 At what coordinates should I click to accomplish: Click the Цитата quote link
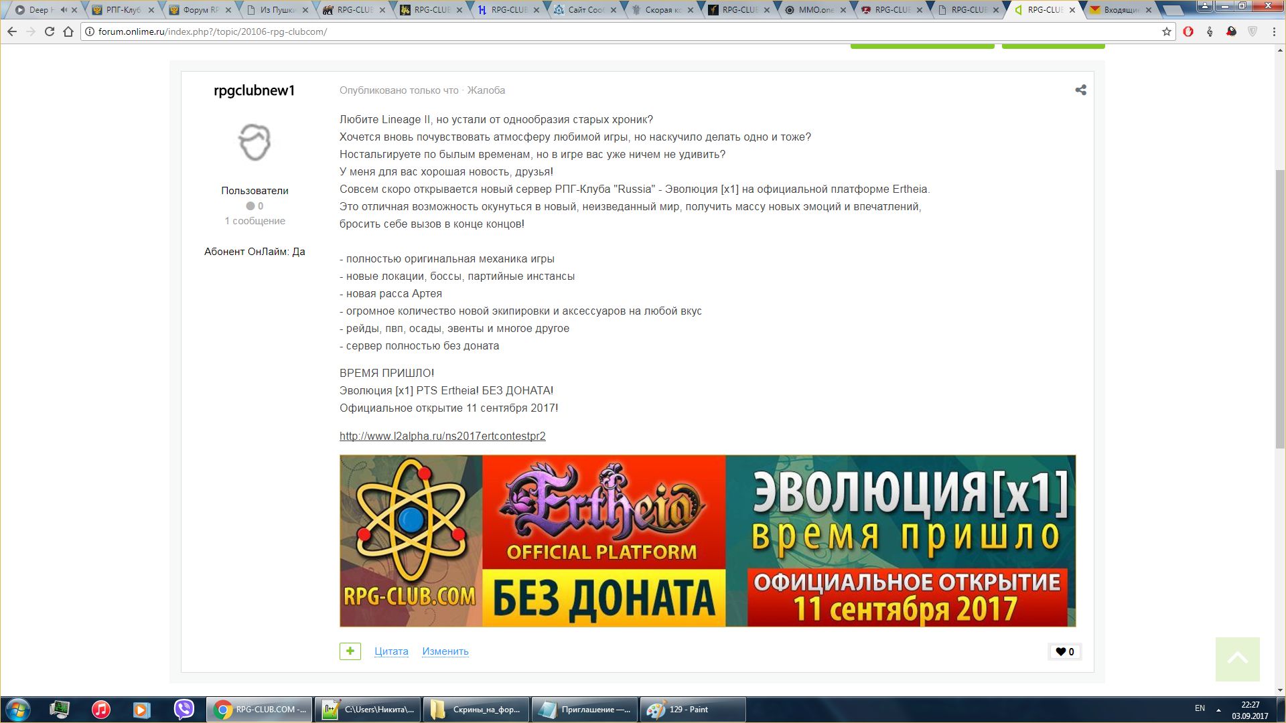click(x=391, y=651)
